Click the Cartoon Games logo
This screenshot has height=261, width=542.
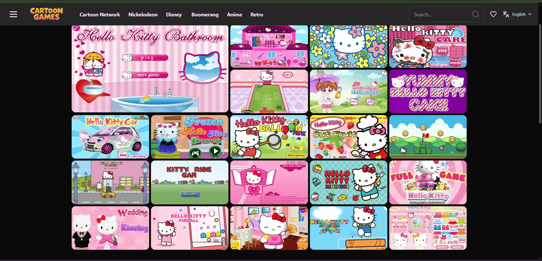47,14
